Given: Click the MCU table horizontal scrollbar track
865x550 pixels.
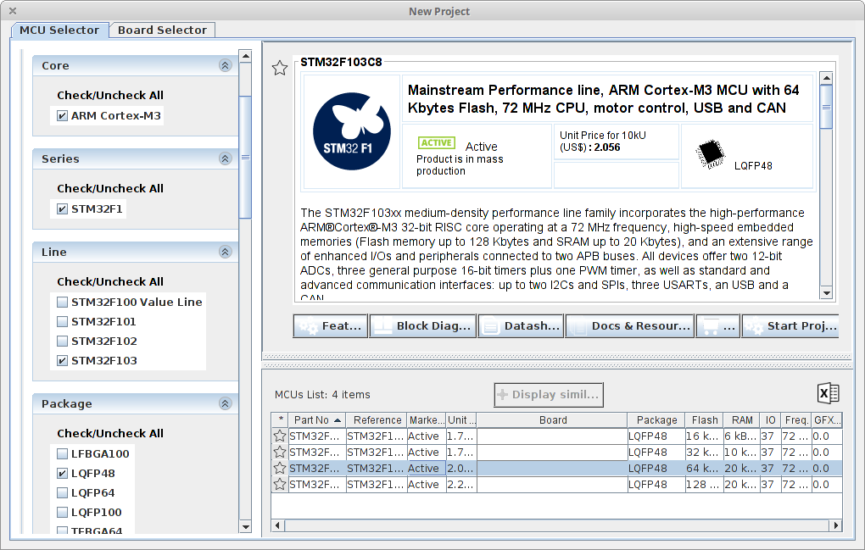Looking at the screenshot, I should point(556,525).
